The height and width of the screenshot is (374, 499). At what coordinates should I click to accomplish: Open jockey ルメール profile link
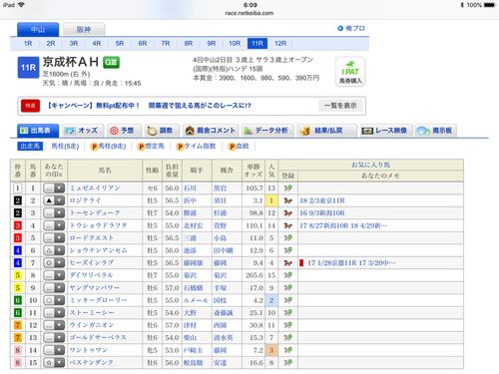coord(196,300)
